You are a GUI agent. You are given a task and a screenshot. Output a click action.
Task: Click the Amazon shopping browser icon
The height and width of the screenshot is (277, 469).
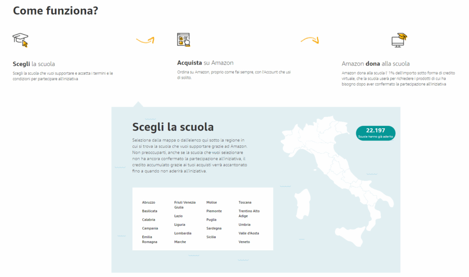coord(183,40)
